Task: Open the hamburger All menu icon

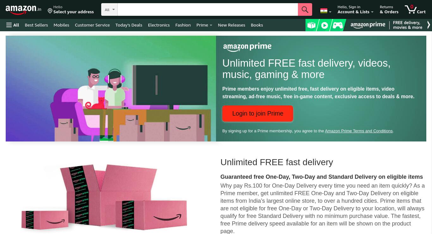Action: coord(9,25)
